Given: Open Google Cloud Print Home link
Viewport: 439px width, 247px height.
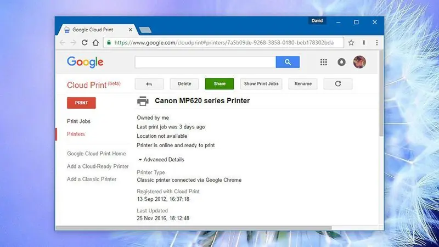Looking at the screenshot, I should pos(97,154).
